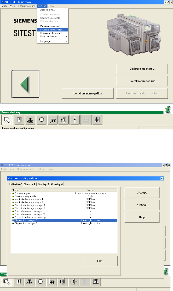173x291 pixels.
Task: Select Stop unit, conveyor 1 row
Action: pos(64,220)
